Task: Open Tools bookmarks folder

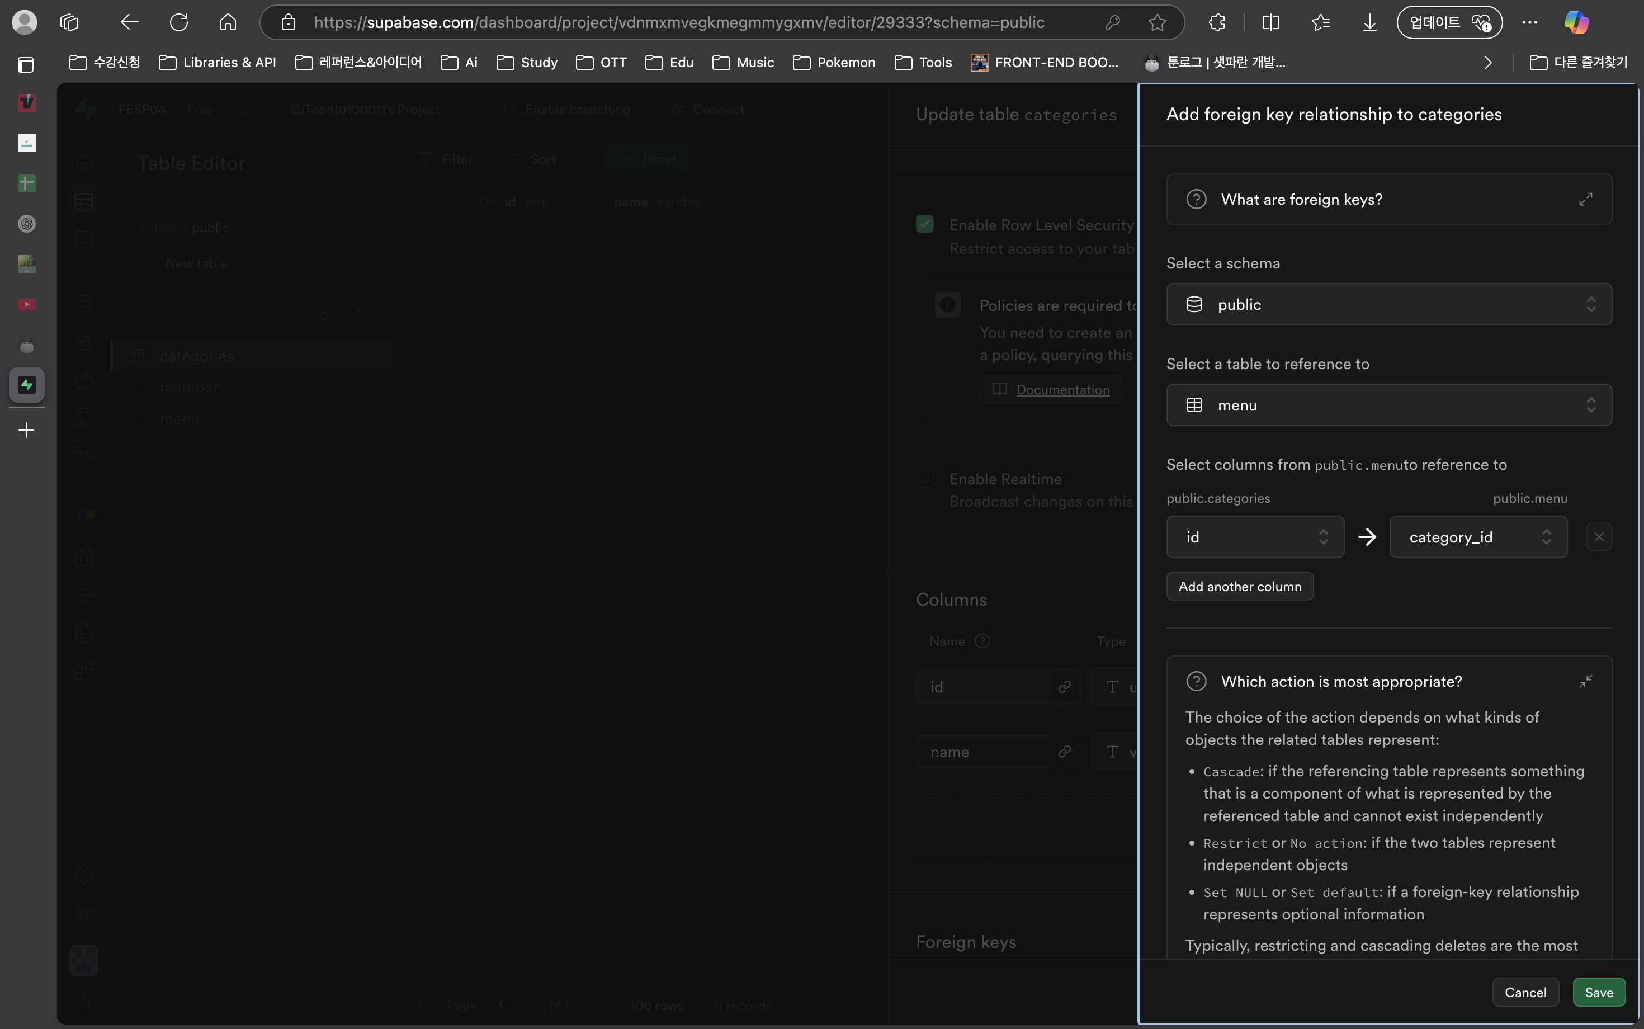Action: tap(923, 63)
